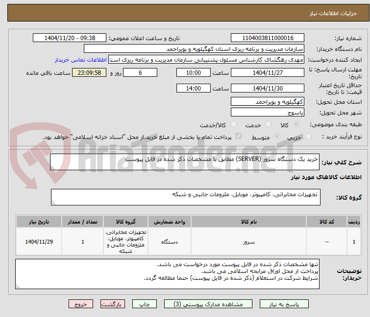Select the 'خدمت' radio button
The width and height of the screenshot is (370, 317).
tap(268, 124)
